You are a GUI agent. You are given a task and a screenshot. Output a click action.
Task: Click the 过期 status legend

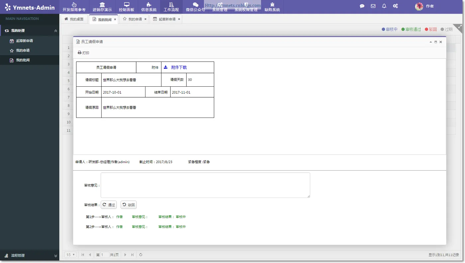[x=447, y=30]
